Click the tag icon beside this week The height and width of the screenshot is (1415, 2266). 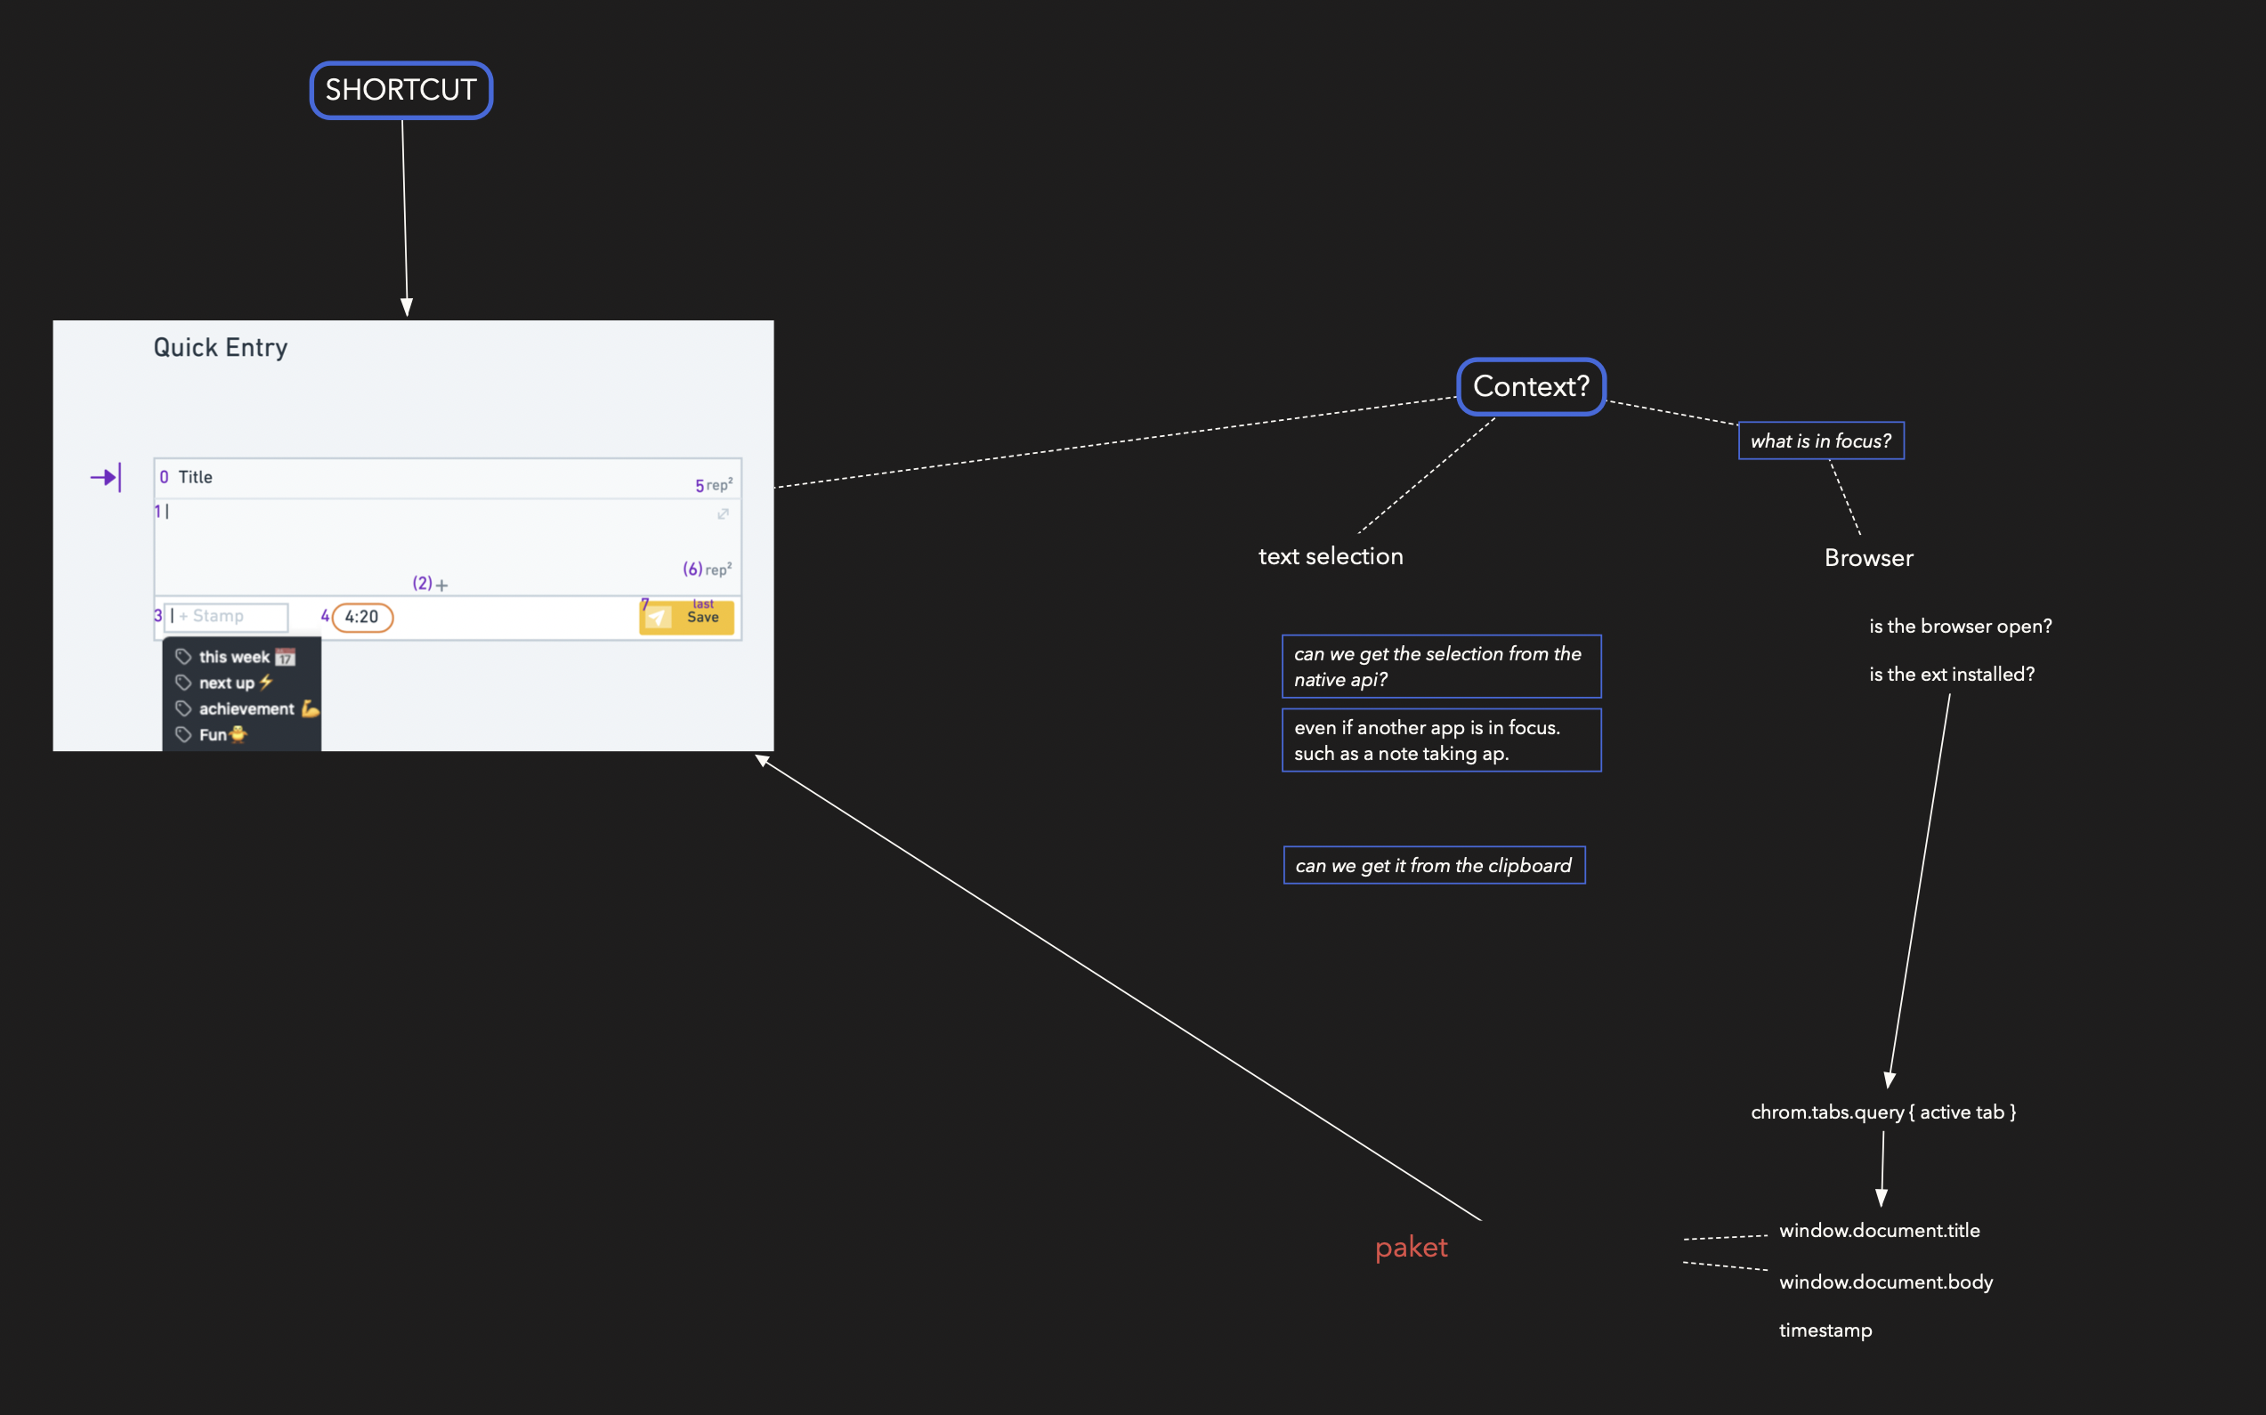[x=183, y=657]
